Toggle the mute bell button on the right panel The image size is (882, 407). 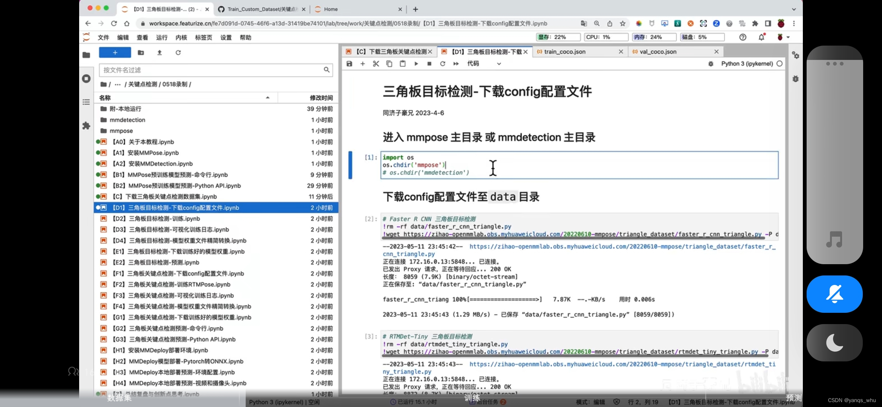tap(835, 294)
